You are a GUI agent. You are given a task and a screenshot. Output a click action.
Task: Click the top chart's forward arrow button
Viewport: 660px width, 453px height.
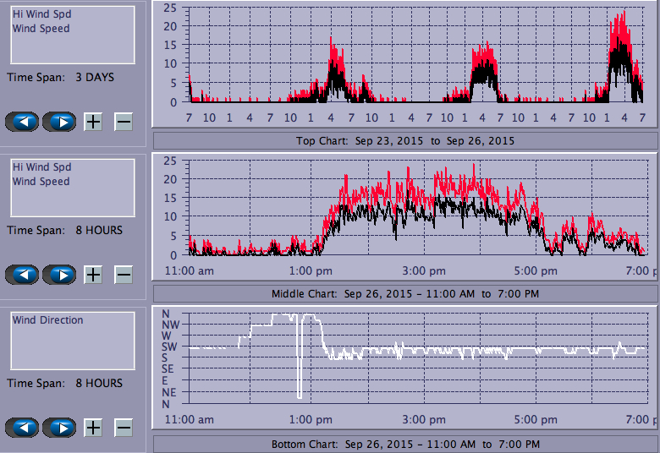(59, 122)
